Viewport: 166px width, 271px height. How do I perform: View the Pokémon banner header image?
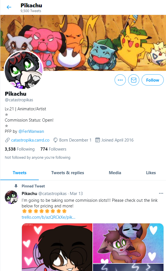coord(83,43)
